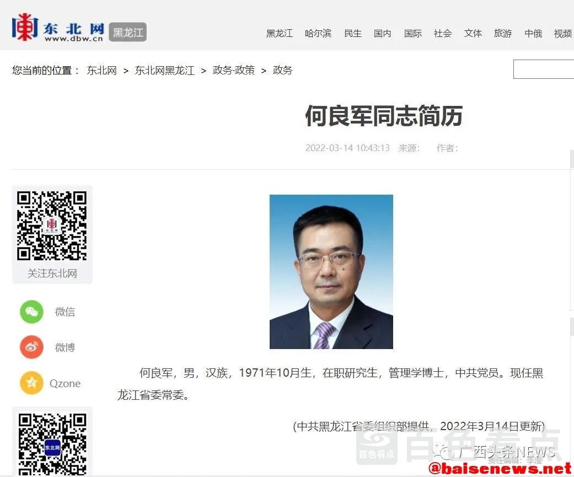The height and width of the screenshot is (477, 574).
Task: Click the 东北网 logo at top left
Action: pos(58,28)
